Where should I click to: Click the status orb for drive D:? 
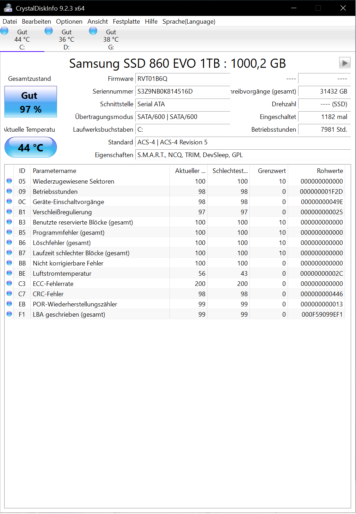click(49, 31)
